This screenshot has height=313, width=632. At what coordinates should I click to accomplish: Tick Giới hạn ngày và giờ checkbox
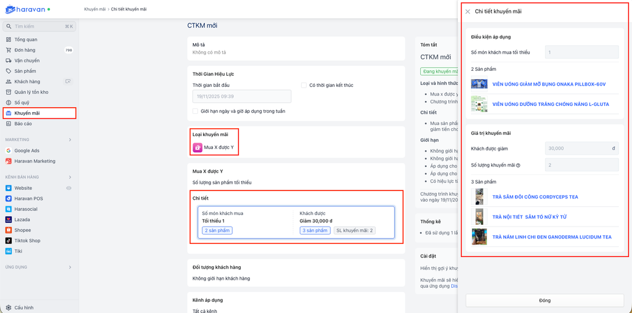coord(196,112)
